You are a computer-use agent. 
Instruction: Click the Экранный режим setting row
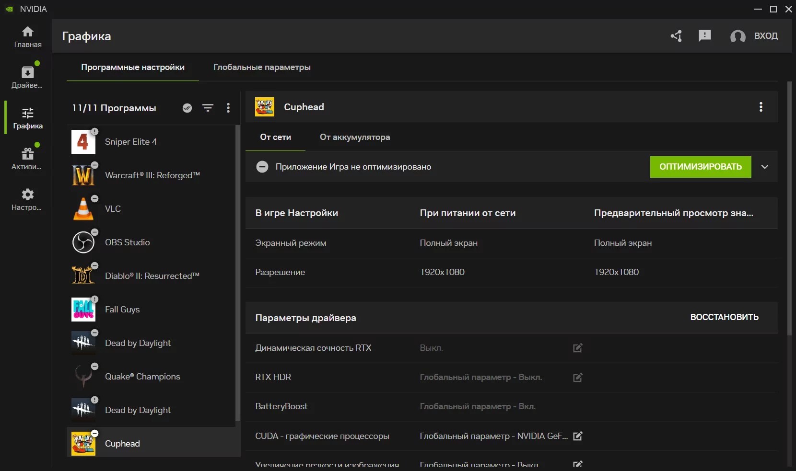pyautogui.click(x=511, y=243)
